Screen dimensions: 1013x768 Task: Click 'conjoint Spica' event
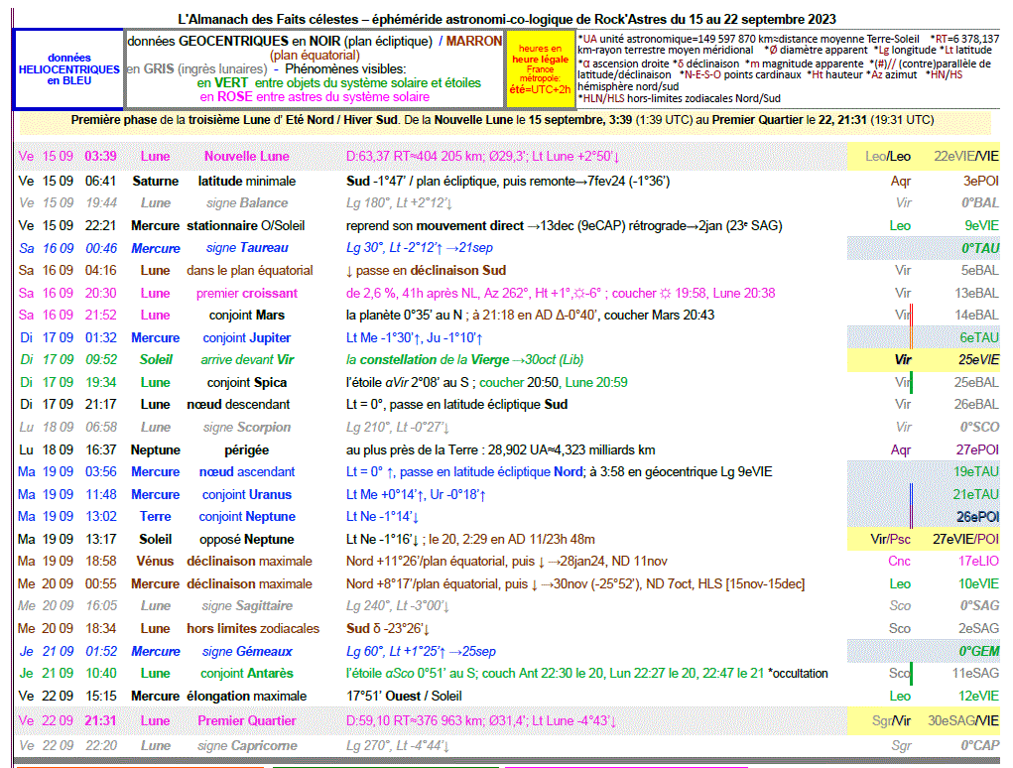(x=247, y=382)
